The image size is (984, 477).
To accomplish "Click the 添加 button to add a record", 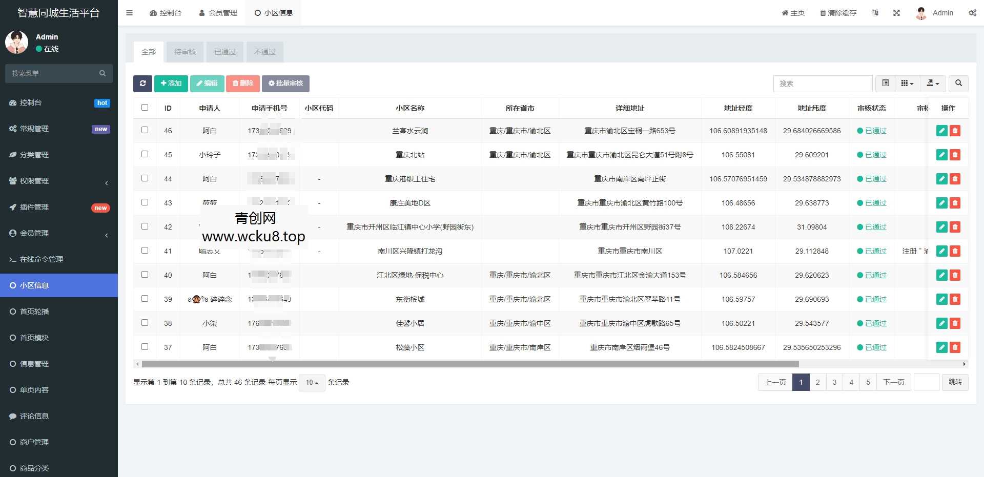I will [x=171, y=84].
